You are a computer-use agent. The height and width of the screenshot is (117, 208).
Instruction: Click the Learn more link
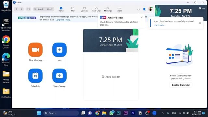pos(159,25)
